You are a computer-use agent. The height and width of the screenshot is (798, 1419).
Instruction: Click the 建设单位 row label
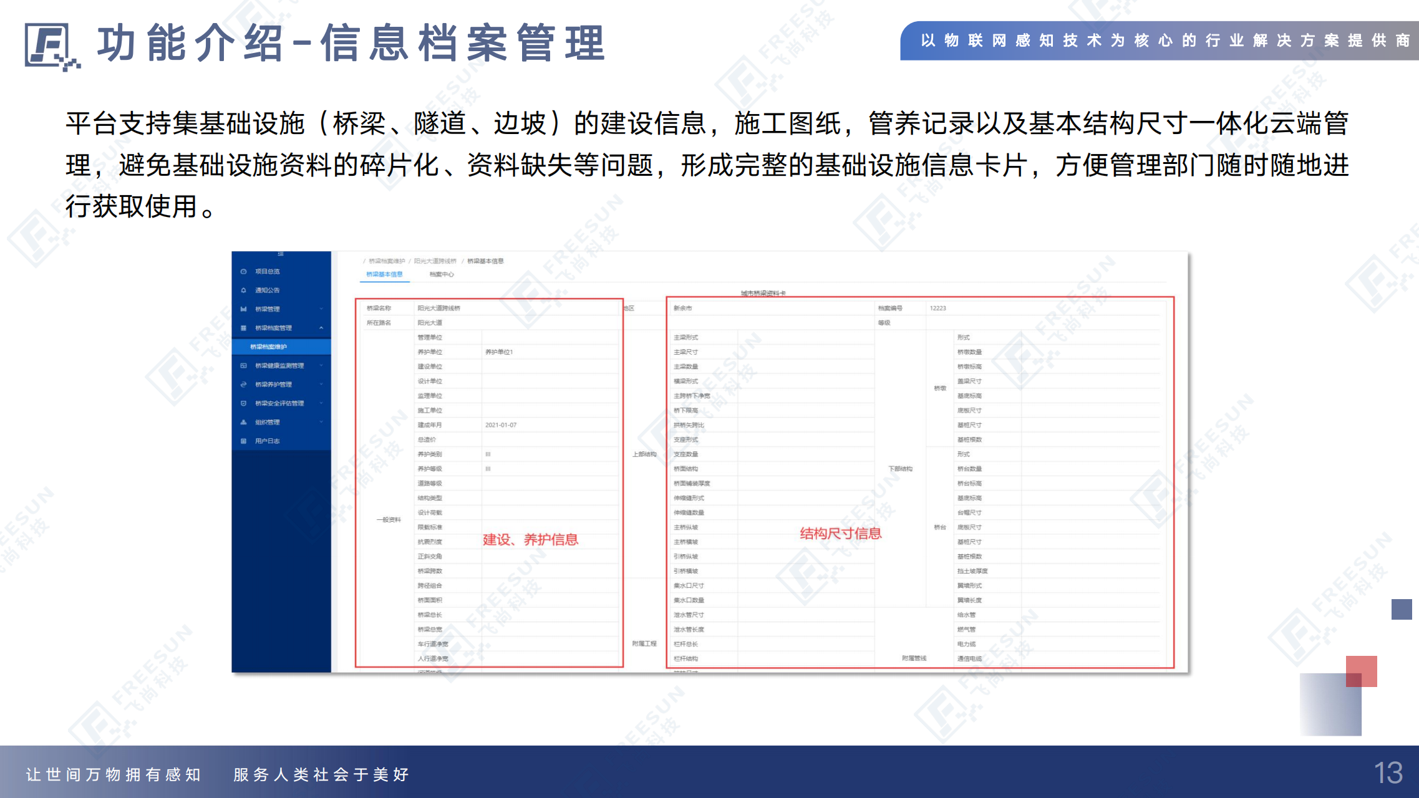click(x=430, y=367)
